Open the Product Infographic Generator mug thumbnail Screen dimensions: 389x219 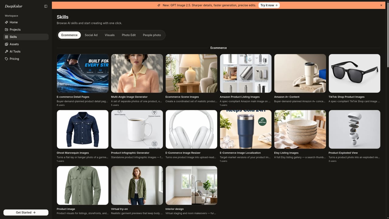point(137,129)
